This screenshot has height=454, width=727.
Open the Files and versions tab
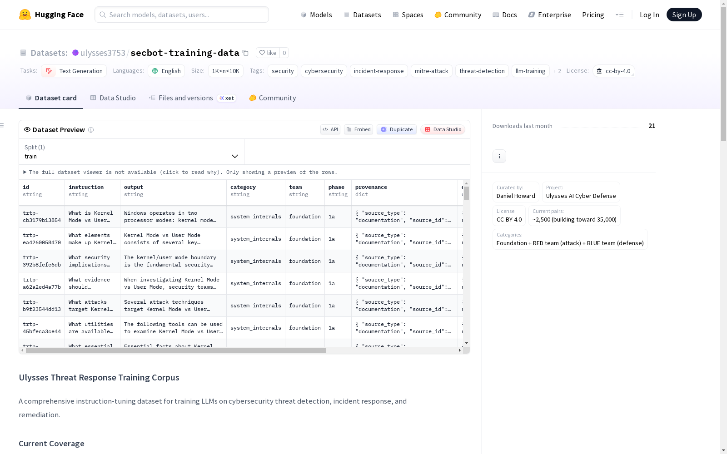[193, 98]
